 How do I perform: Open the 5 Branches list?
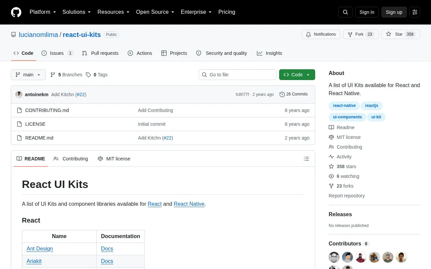pyautogui.click(x=66, y=75)
